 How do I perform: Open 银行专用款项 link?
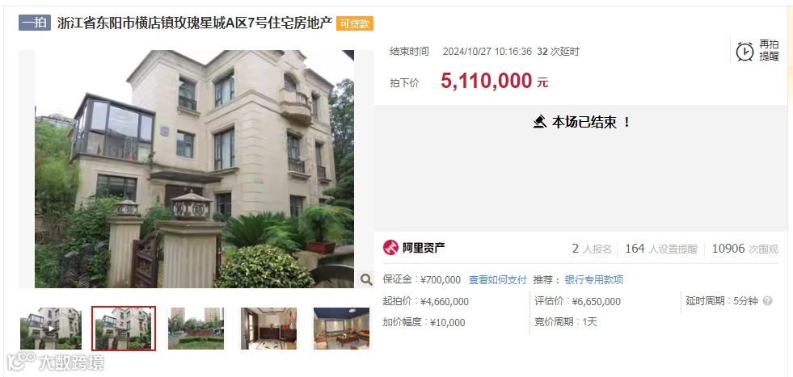(593, 280)
